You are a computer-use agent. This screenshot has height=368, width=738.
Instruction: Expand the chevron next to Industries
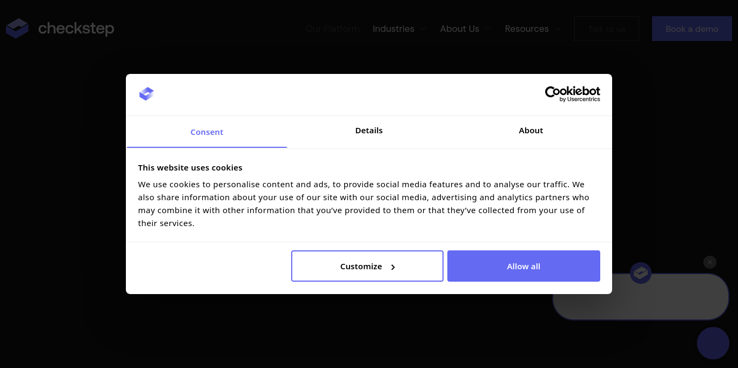(424, 29)
